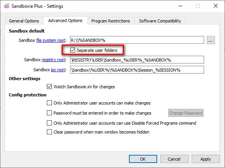Click in the ipc root field
Viewport: 225px width, 168px height.
pos(137,70)
